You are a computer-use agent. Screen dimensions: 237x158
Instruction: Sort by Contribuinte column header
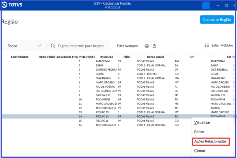[20, 57]
